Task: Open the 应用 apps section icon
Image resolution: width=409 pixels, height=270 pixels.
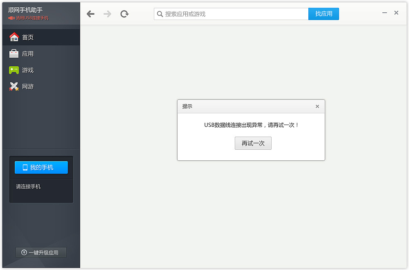Action: pyautogui.click(x=14, y=53)
